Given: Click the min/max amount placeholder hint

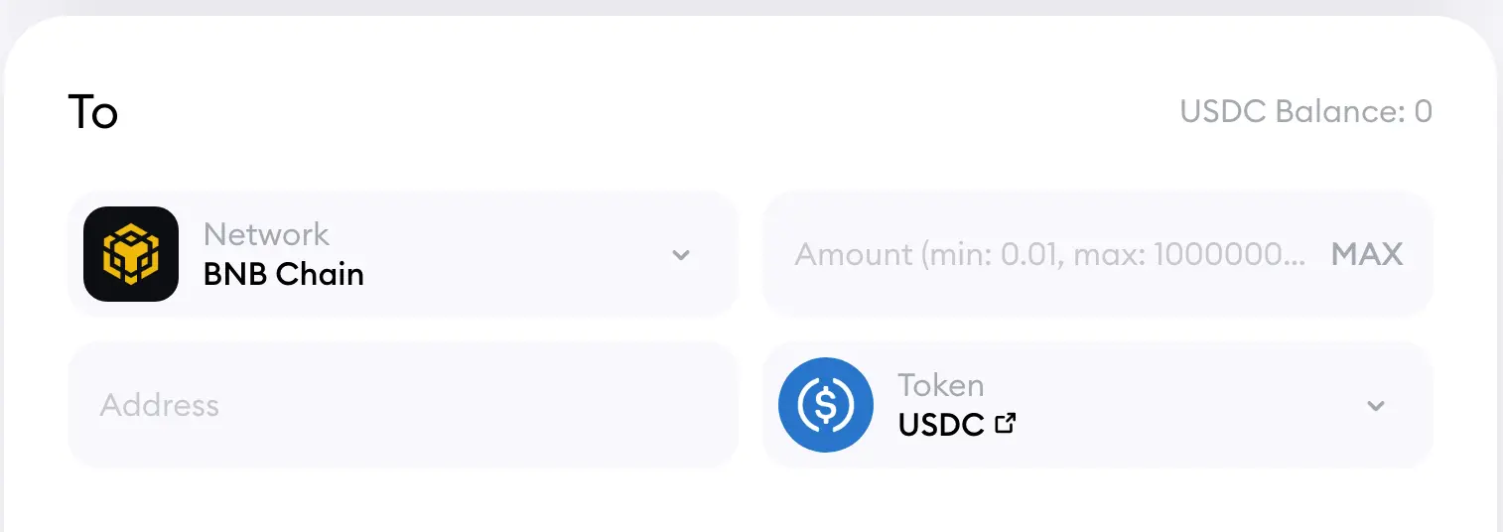Looking at the screenshot, I should 1050,255.
